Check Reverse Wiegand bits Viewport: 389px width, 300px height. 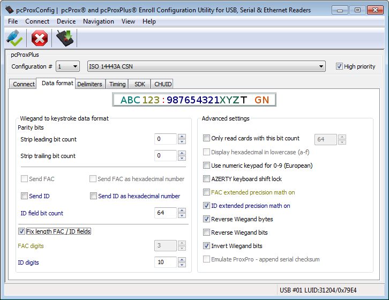[x=206, y=232]
